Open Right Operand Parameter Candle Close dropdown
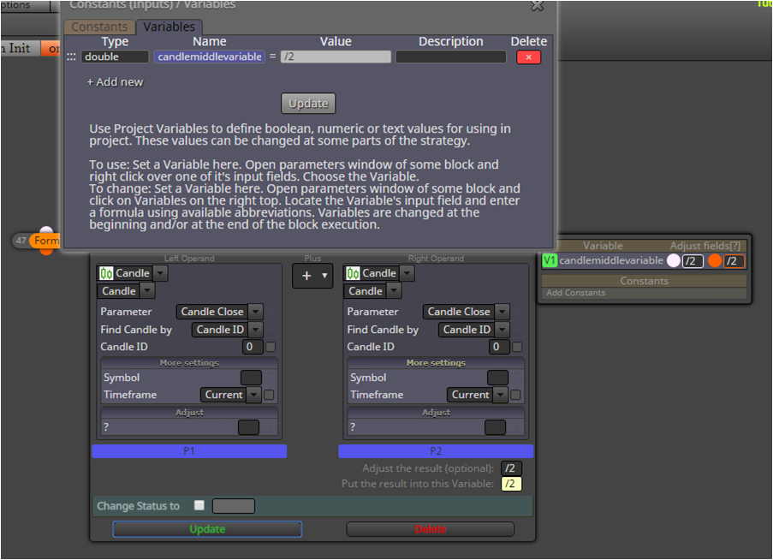The width and height of the screenshot is (773, 560). coord(502,312)
